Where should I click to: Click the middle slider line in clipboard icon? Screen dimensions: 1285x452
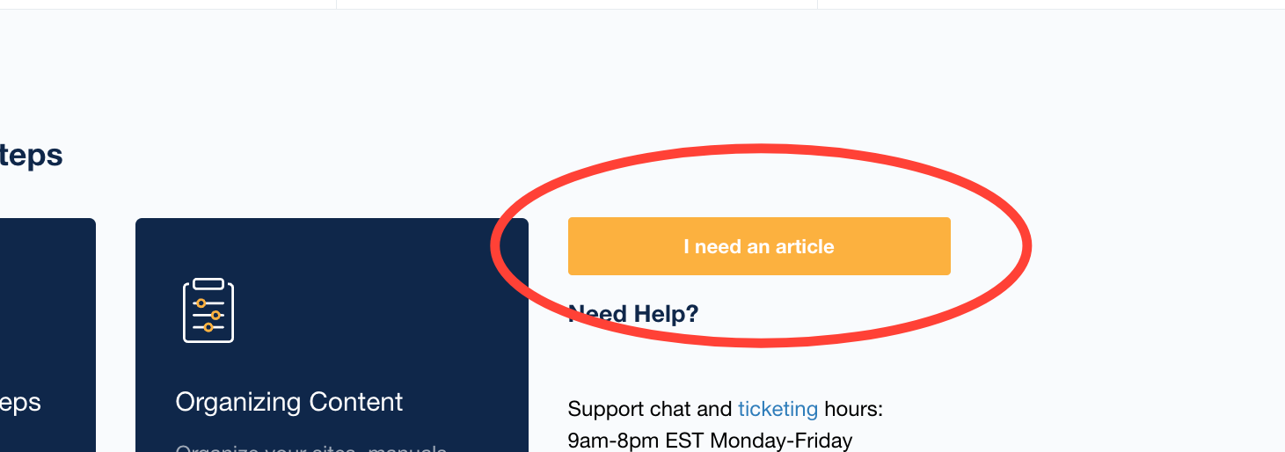click(x=208, y=315)
